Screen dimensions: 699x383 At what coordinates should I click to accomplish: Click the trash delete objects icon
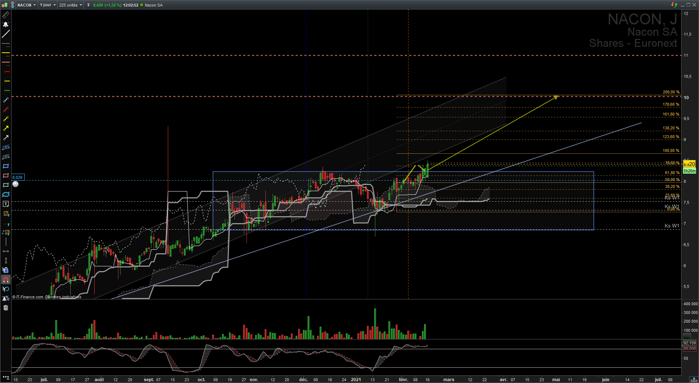click(6, 308)
